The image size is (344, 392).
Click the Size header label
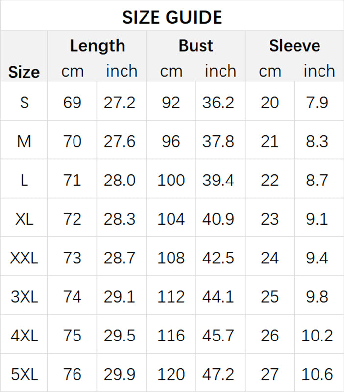(24, 72)
